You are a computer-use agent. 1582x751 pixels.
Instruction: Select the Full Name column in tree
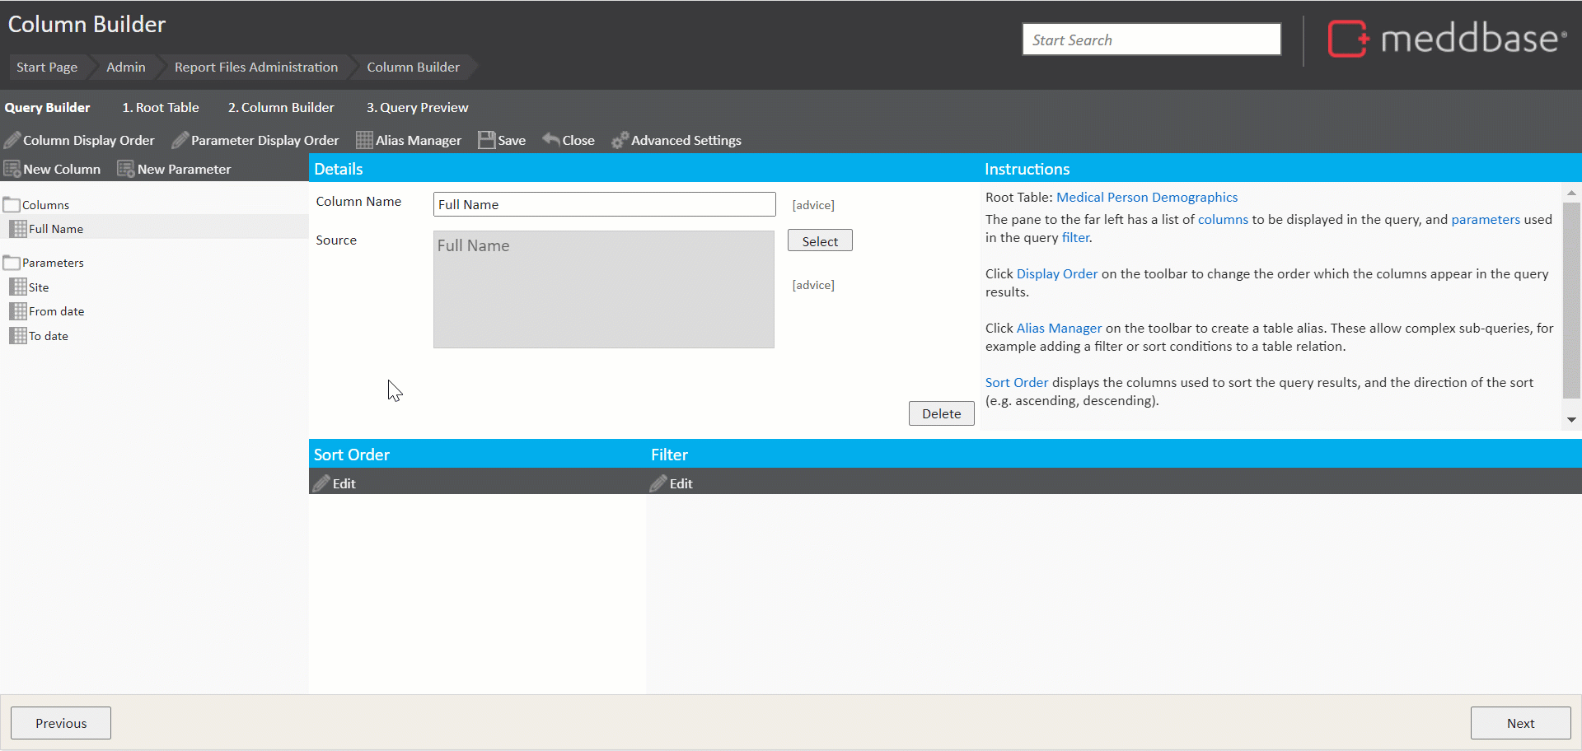(56, 229)
